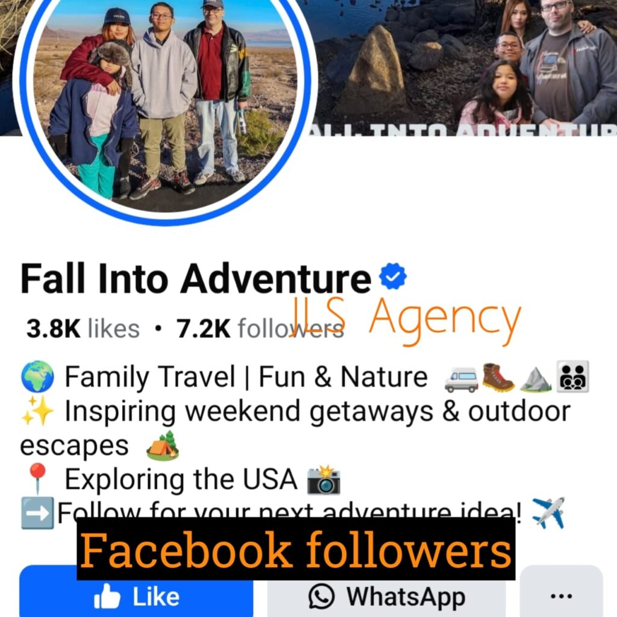Tap the thumbs-up icon on Like button
This screenshot has height=617, width=617.
coord(107,596)
